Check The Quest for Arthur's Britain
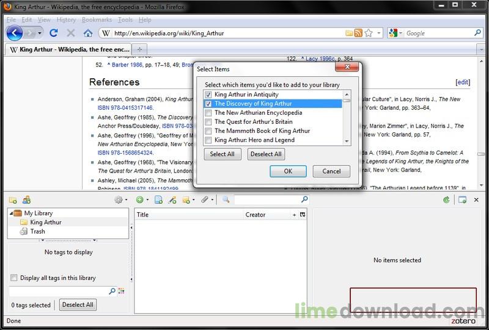This screenshot has width=489, height=330. coord(208,122)
